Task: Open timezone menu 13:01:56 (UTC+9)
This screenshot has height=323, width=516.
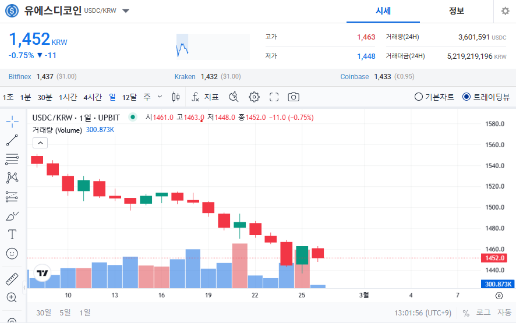Action: (x=423, y=313)
